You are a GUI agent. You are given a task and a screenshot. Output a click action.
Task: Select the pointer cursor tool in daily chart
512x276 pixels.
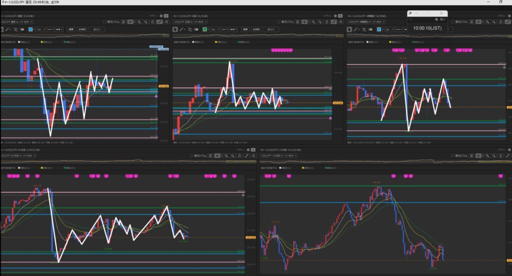point(175,29)
